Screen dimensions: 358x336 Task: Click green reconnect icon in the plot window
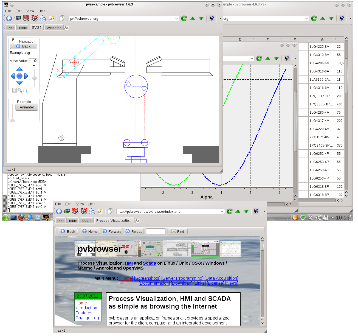[x=259, y=58]
